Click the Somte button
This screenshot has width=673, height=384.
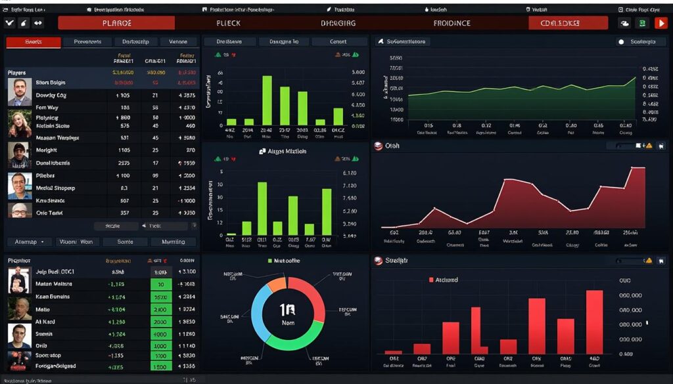pos(125,242)
